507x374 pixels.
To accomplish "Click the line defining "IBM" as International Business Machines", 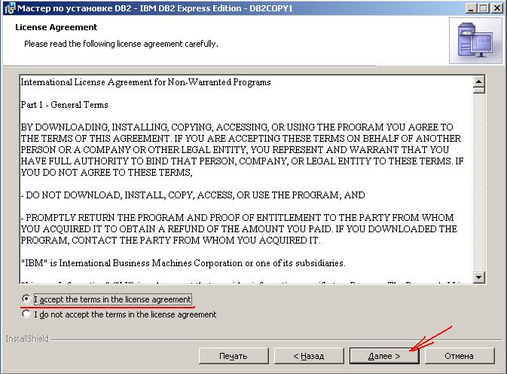I will pyautogui.click(x=183, y=263).
